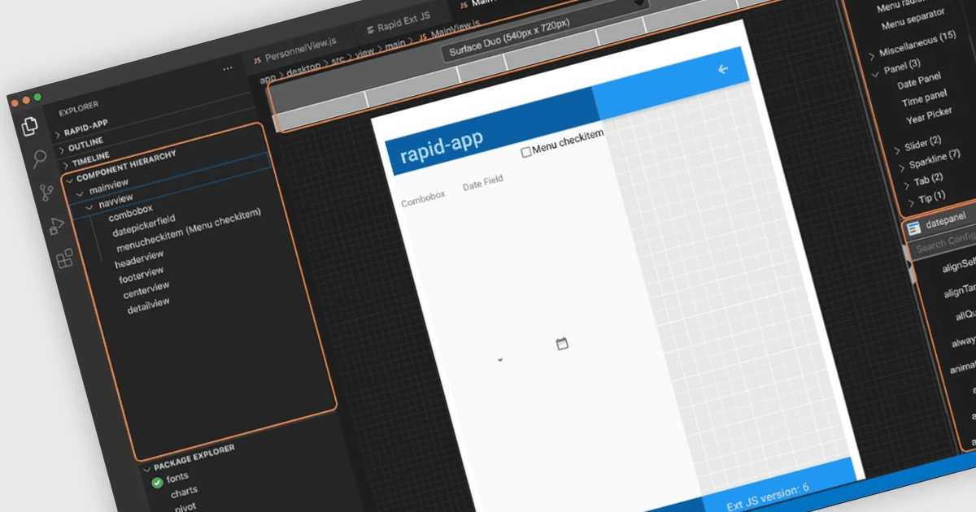This screenshot has width=976, height=512.
Task: Collapse the navview tree node
Action: (x=89, y=207)
